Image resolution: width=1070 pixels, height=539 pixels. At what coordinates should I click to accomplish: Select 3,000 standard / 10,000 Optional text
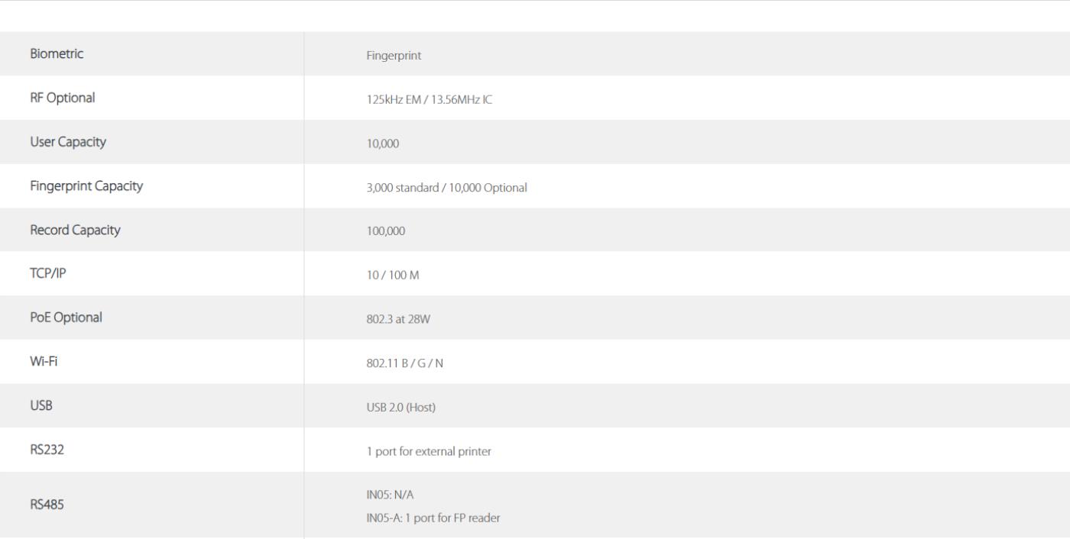[446, 188]
